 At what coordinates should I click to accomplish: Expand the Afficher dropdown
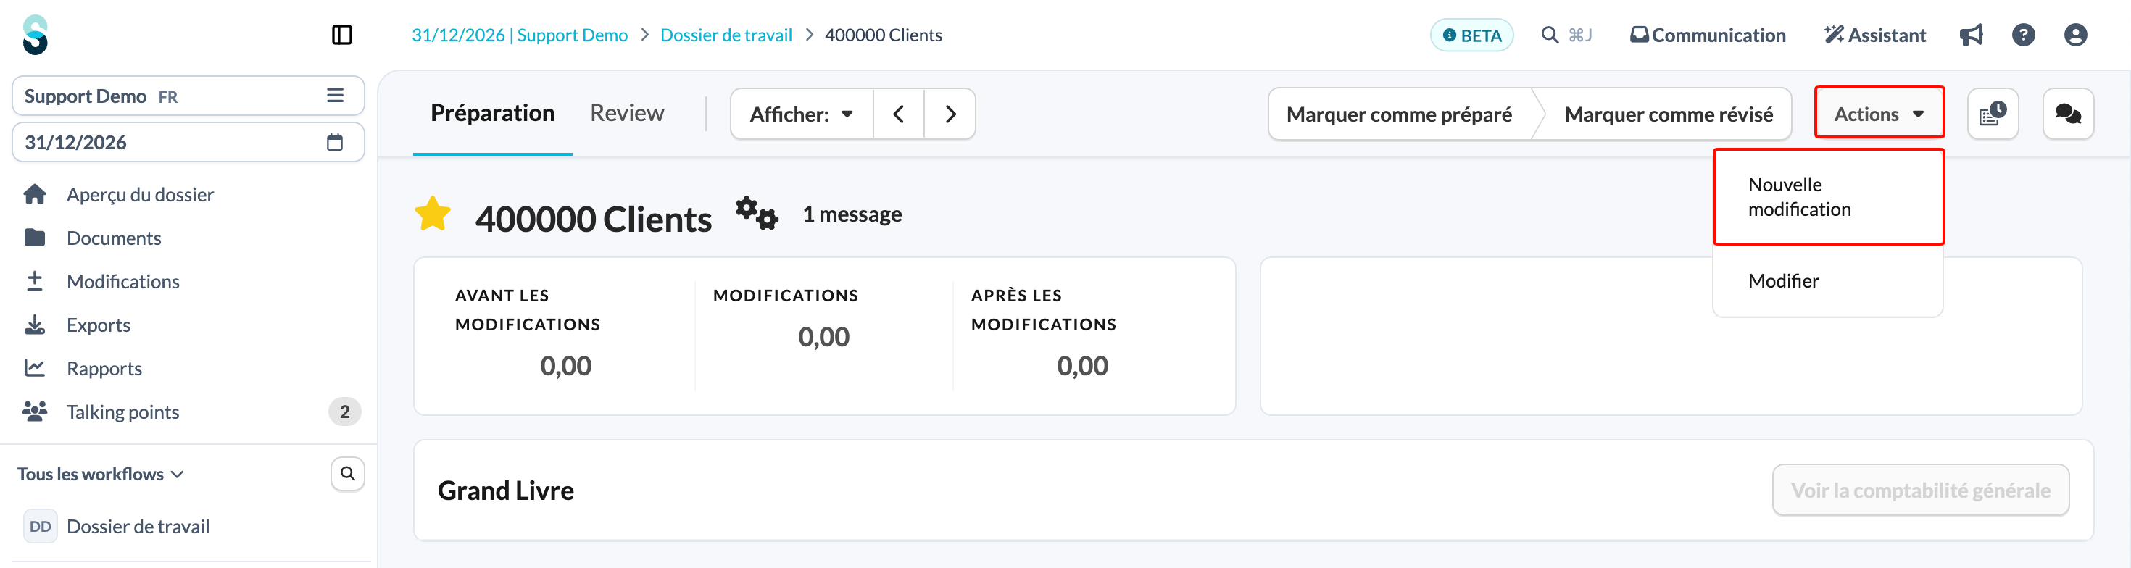click(x=801, y=114)
